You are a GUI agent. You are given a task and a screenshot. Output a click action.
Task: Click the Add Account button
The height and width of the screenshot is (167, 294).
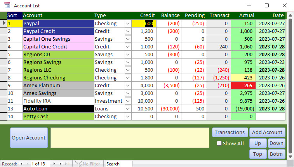coord(267,133)
